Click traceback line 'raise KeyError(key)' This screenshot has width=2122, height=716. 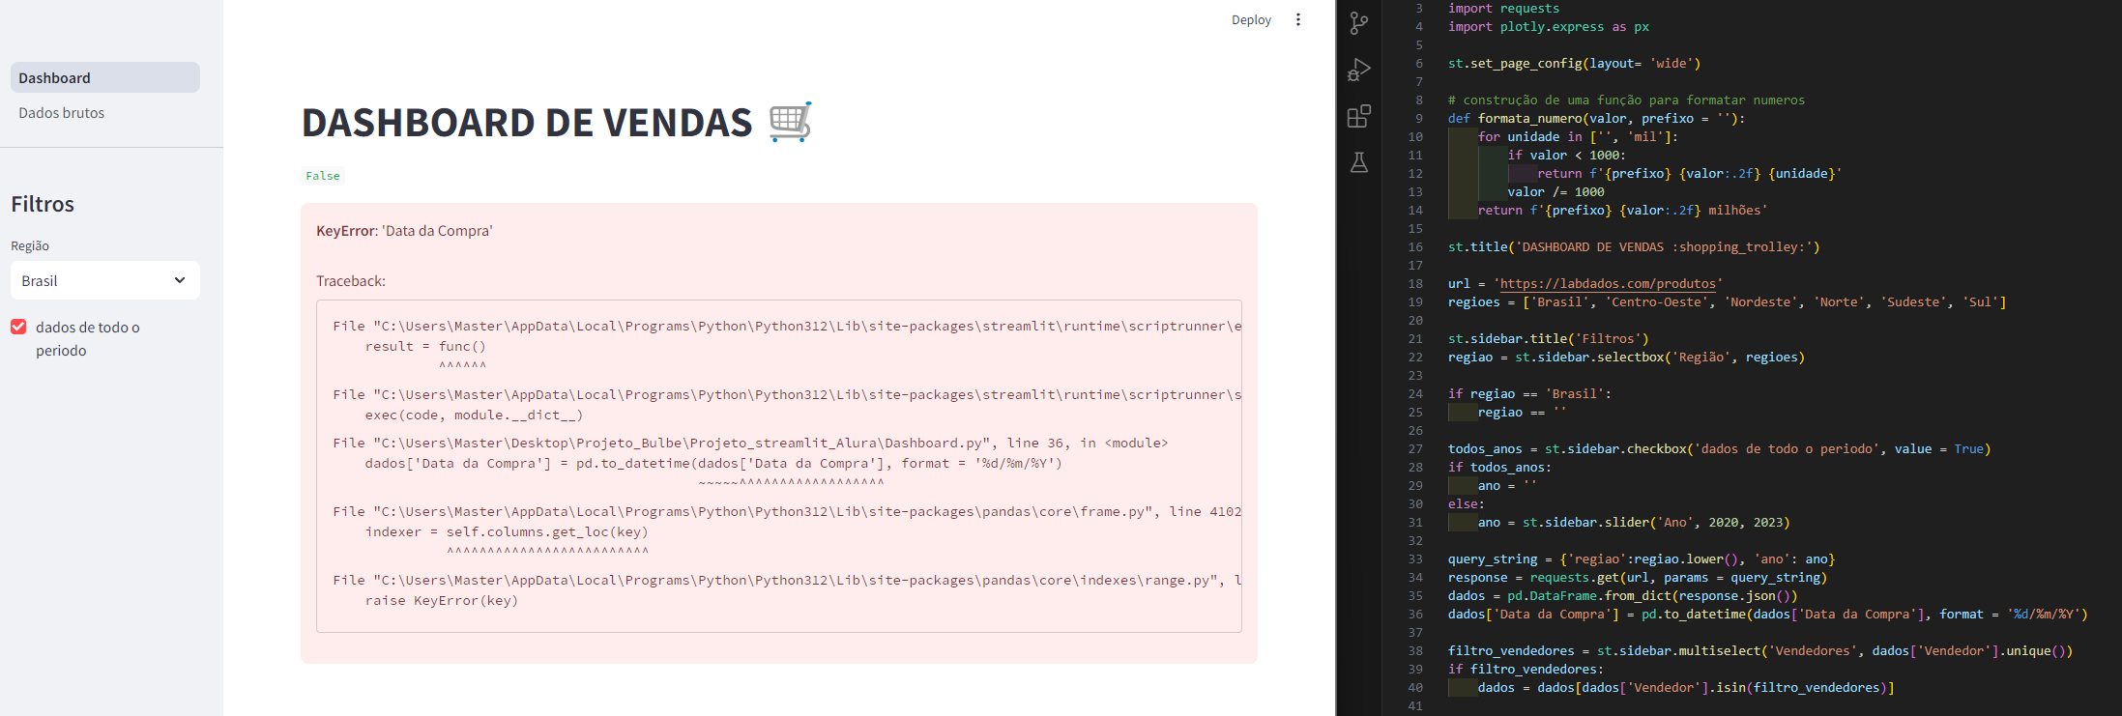click(442, 600)
